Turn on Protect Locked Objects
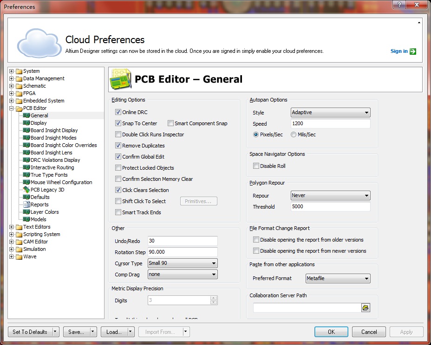 pos(118,168)
